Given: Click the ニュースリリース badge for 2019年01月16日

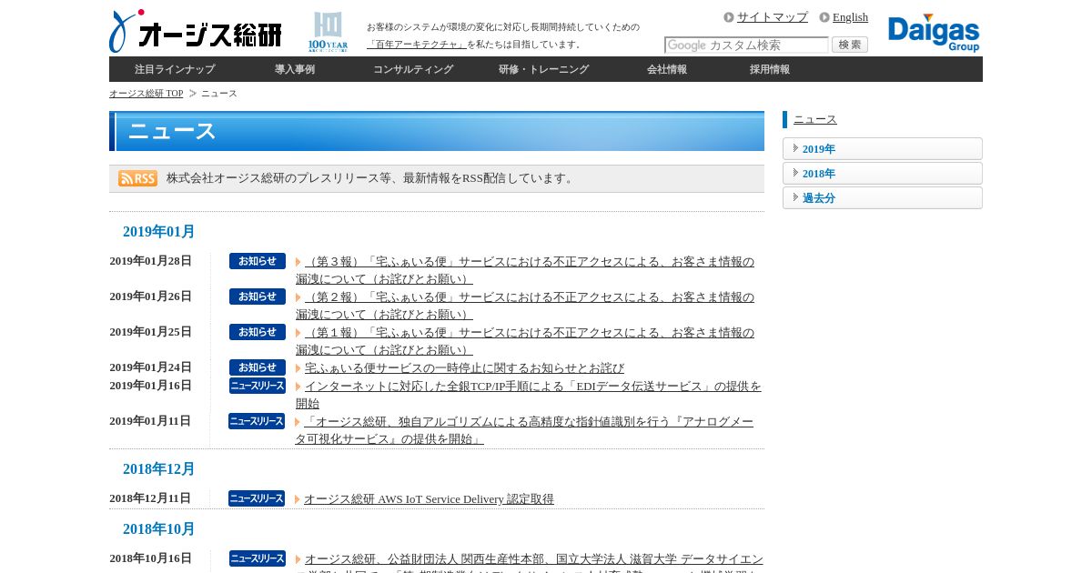Looking at the screenshot, I should (258, 386).
